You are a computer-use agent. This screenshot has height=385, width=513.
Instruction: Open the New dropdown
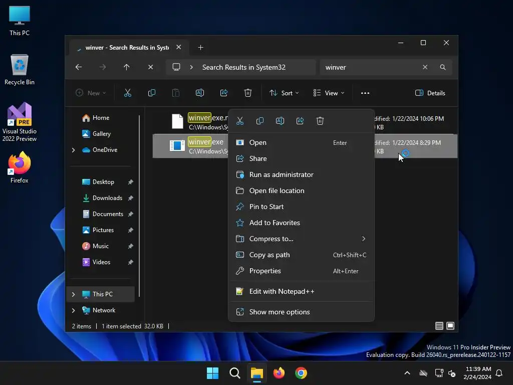(x=91, y=93)
